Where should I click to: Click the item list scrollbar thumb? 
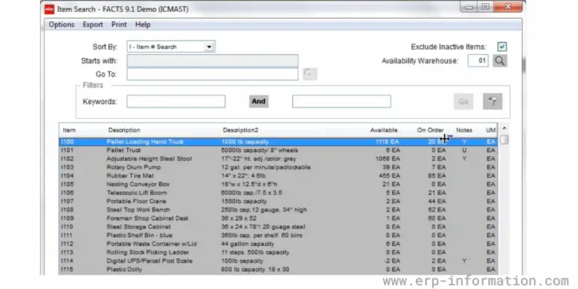[504, 140]
